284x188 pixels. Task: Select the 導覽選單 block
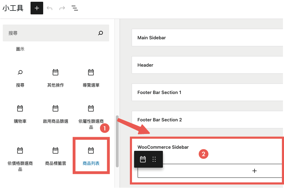[x=91, y=78]
